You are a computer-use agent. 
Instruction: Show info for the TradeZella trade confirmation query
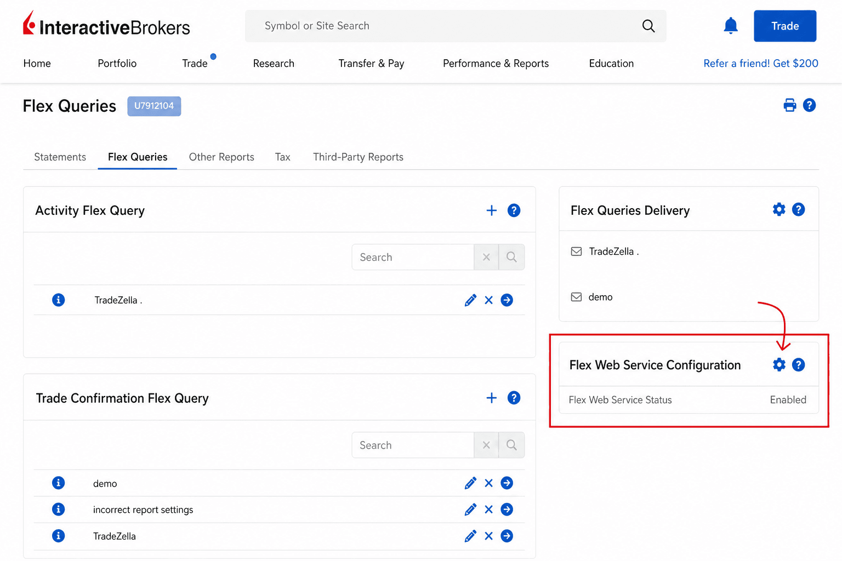coord(58,535)
